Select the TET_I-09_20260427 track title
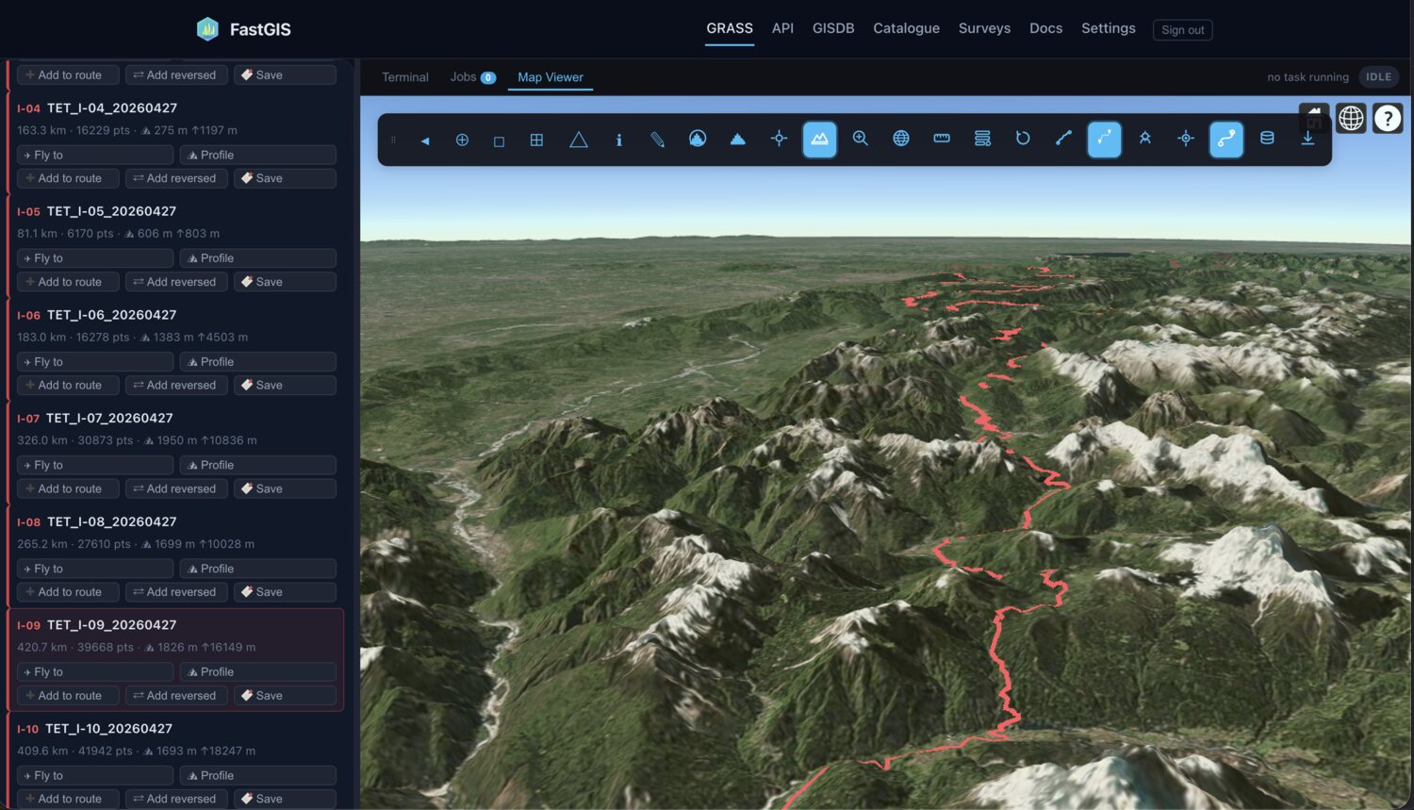Image resolution: width=1414 pixels, height=810 pixels. [111, 624]
